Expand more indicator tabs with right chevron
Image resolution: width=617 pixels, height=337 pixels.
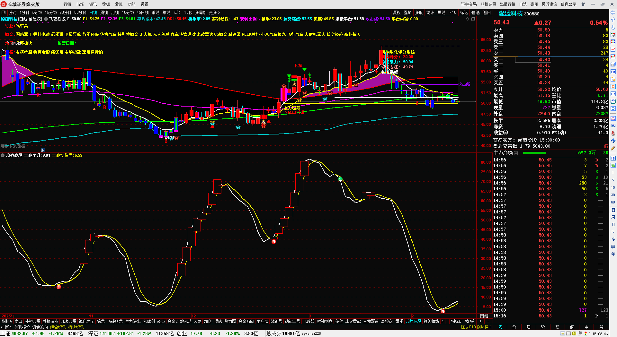tap(443, 321)
